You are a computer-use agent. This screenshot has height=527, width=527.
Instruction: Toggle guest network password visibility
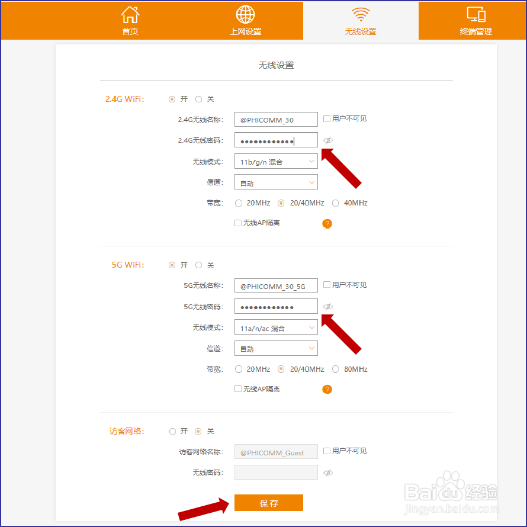329,473
